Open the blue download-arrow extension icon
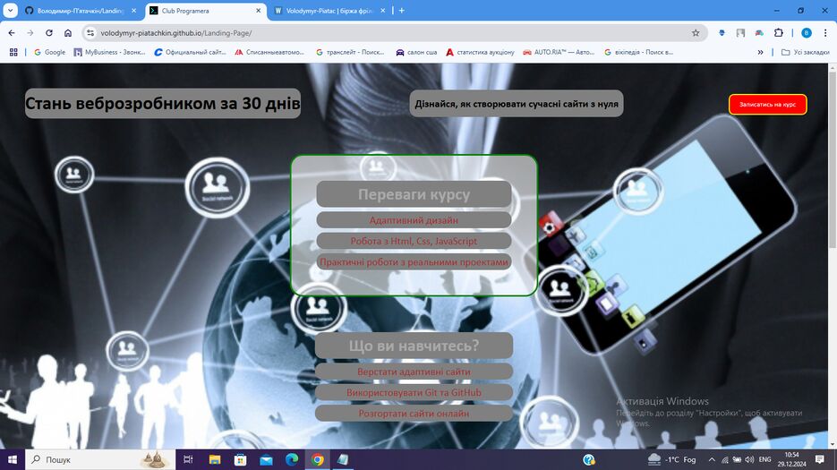 pyautogui.click(x=722, y=33)
